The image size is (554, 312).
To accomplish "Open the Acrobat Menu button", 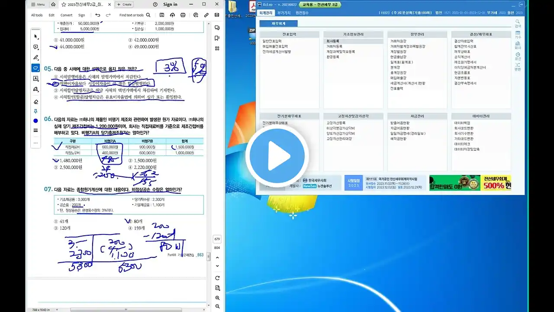I will (38, 4).
